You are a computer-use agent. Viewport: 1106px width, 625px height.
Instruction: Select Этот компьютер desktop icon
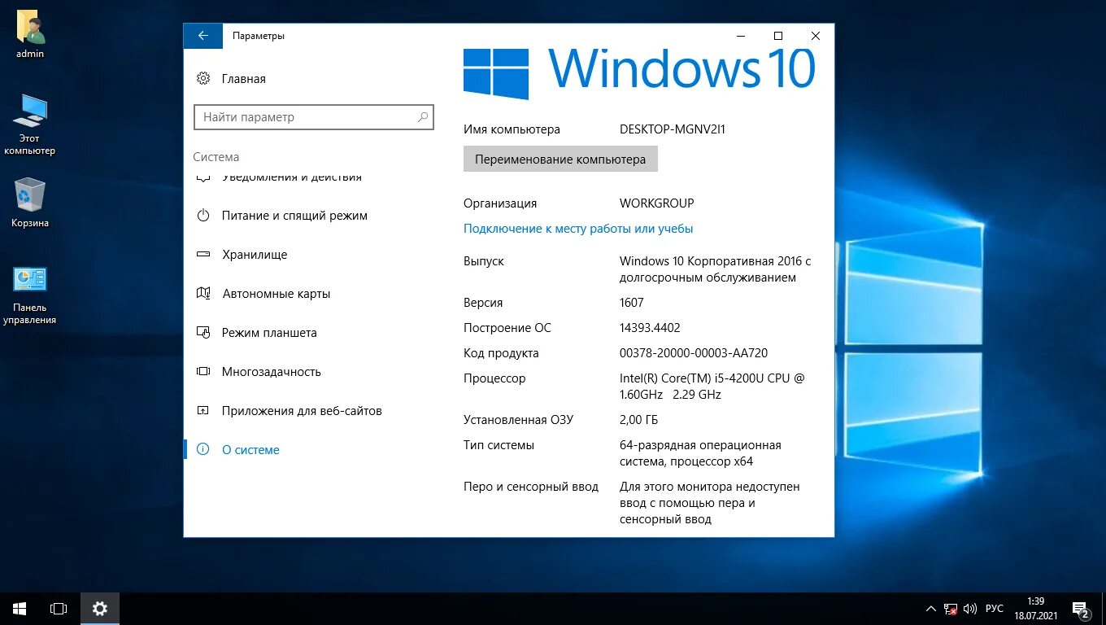pyautogui.click(x=30, y=125)
